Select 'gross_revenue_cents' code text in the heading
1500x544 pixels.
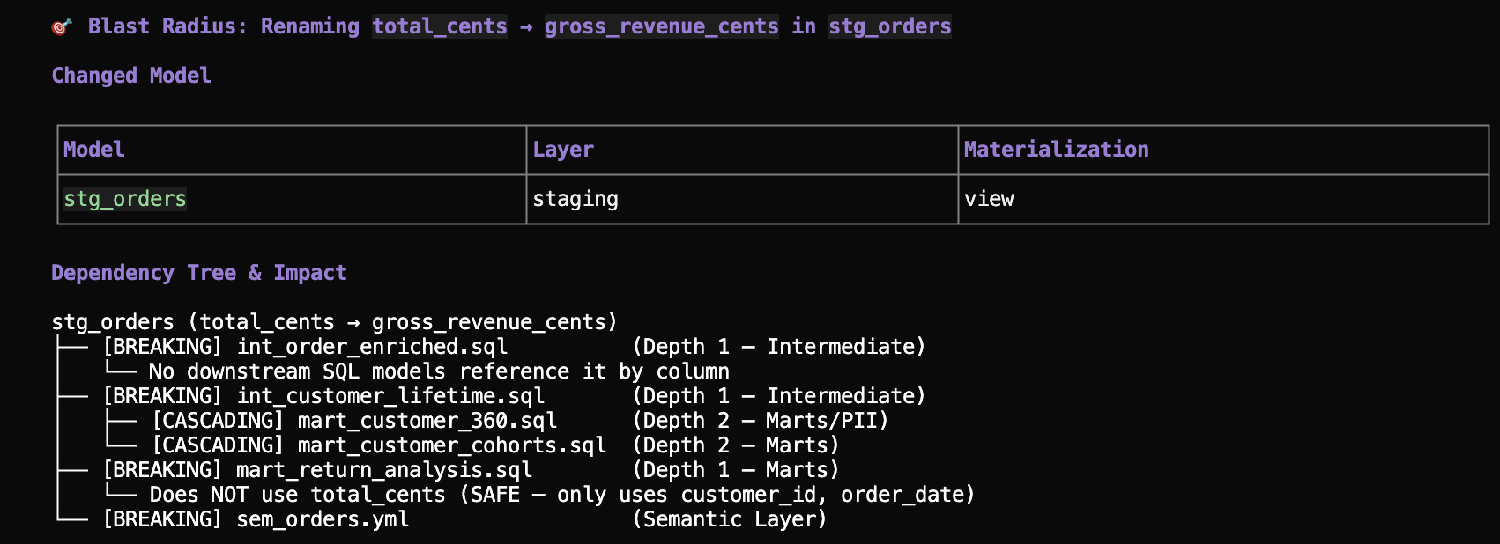point(662,26)
